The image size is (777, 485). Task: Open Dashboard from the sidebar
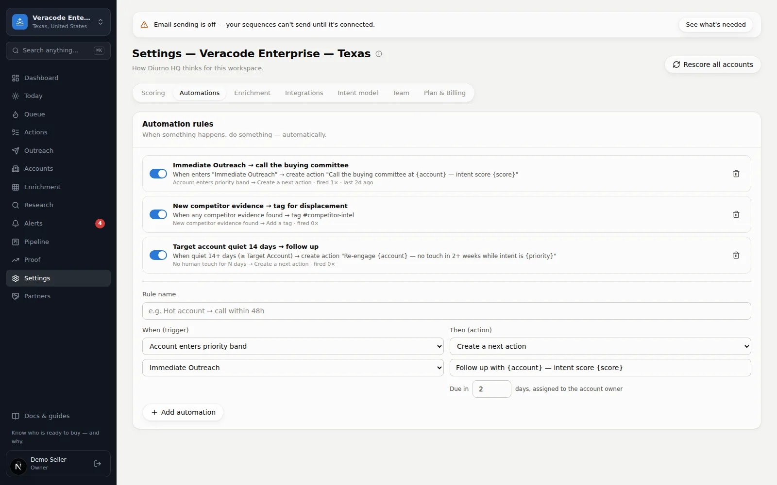(x=58, y=78)
